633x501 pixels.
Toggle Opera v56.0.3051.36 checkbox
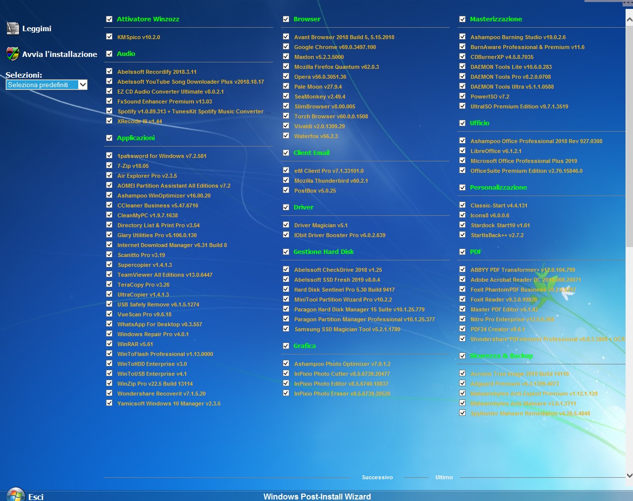(x=286, y=76)
